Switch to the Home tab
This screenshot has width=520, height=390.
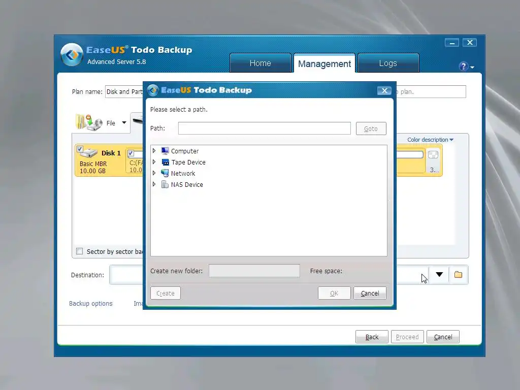261,63
